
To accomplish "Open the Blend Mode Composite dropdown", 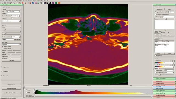I will [11, 44].
